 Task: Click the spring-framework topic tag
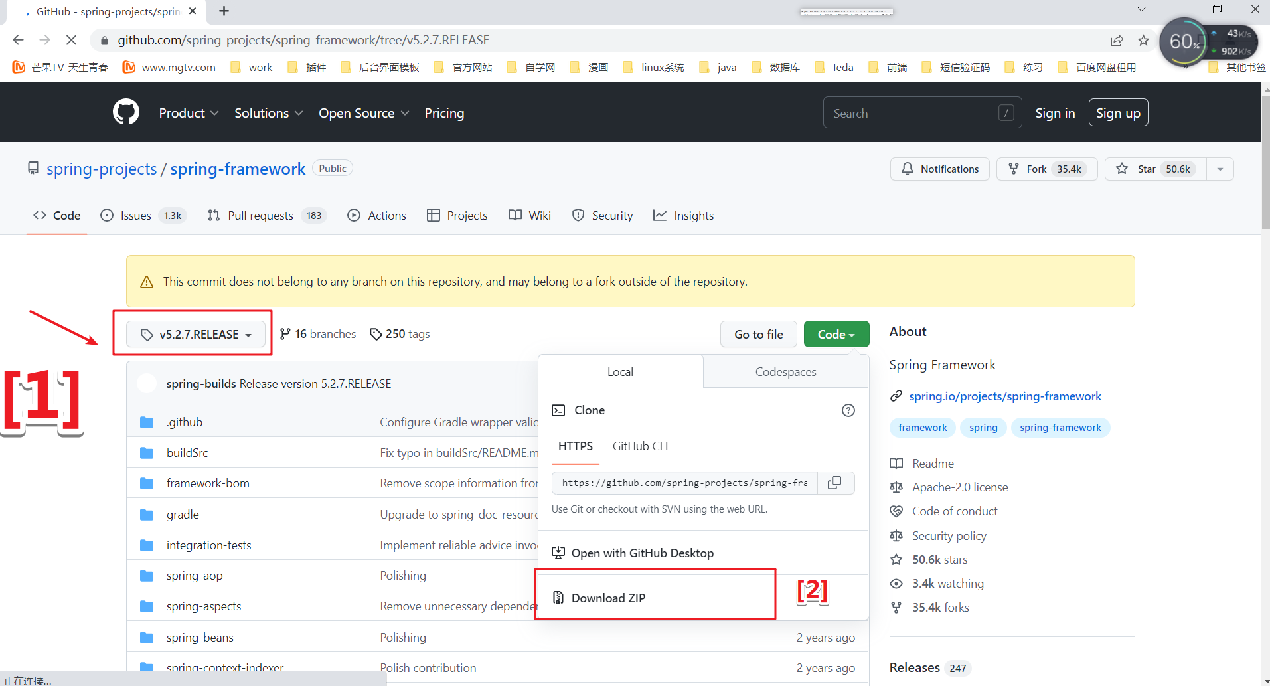pos(1060,428)
